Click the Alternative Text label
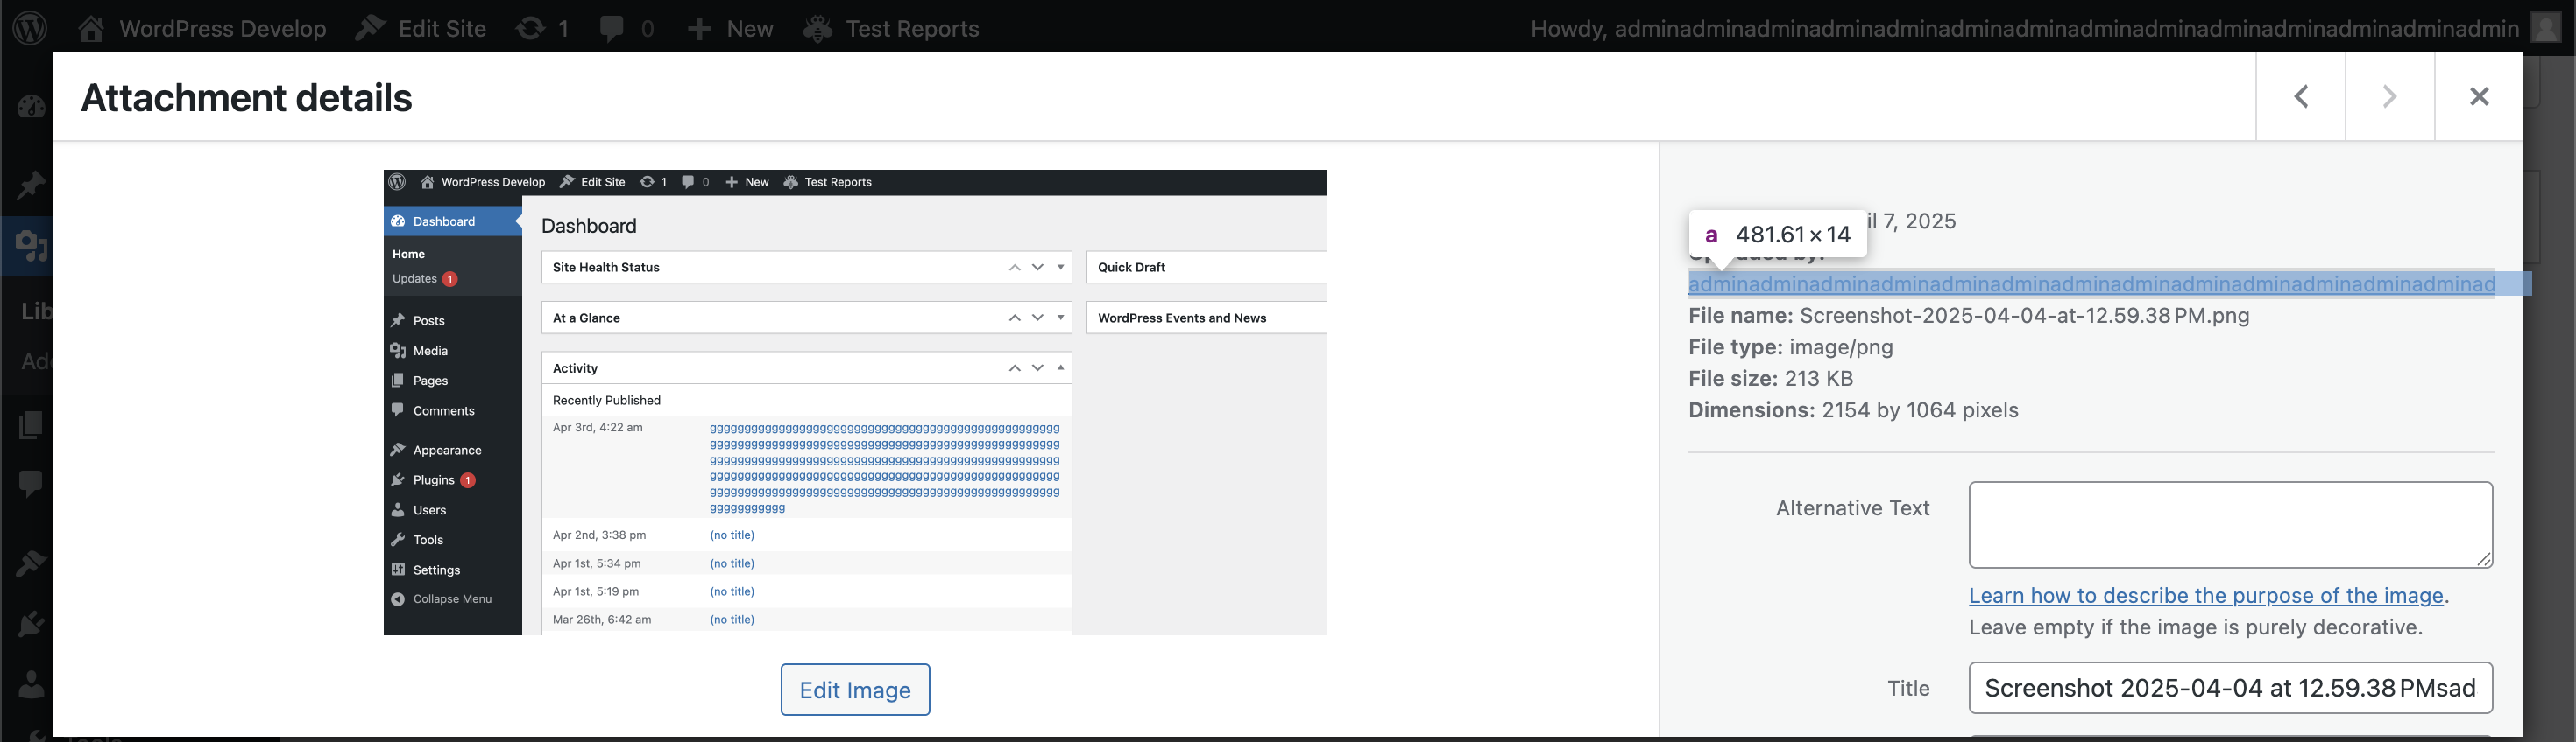 click(x=1853, y=508)
